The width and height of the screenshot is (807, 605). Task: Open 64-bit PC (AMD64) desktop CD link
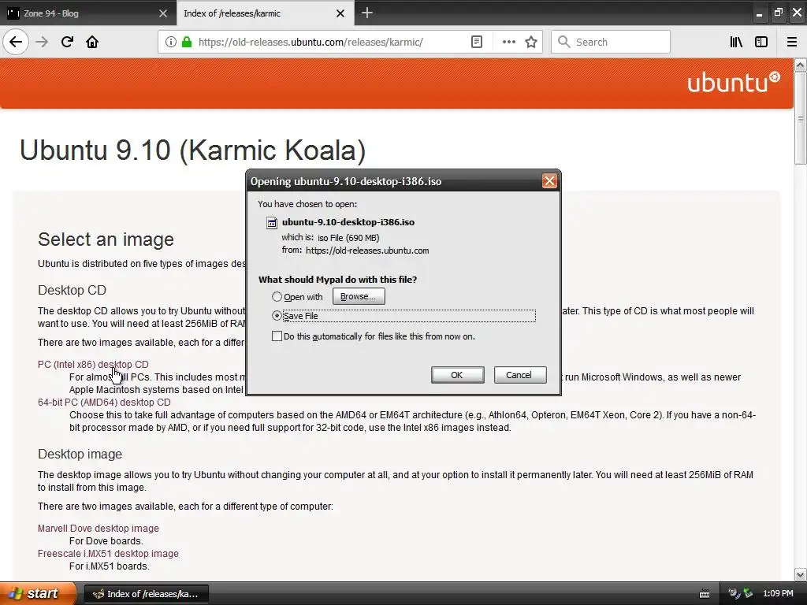point(104,403)
